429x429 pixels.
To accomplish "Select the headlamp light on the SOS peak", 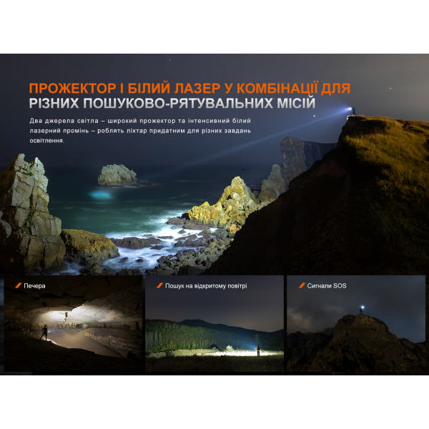I will (362, 308).
